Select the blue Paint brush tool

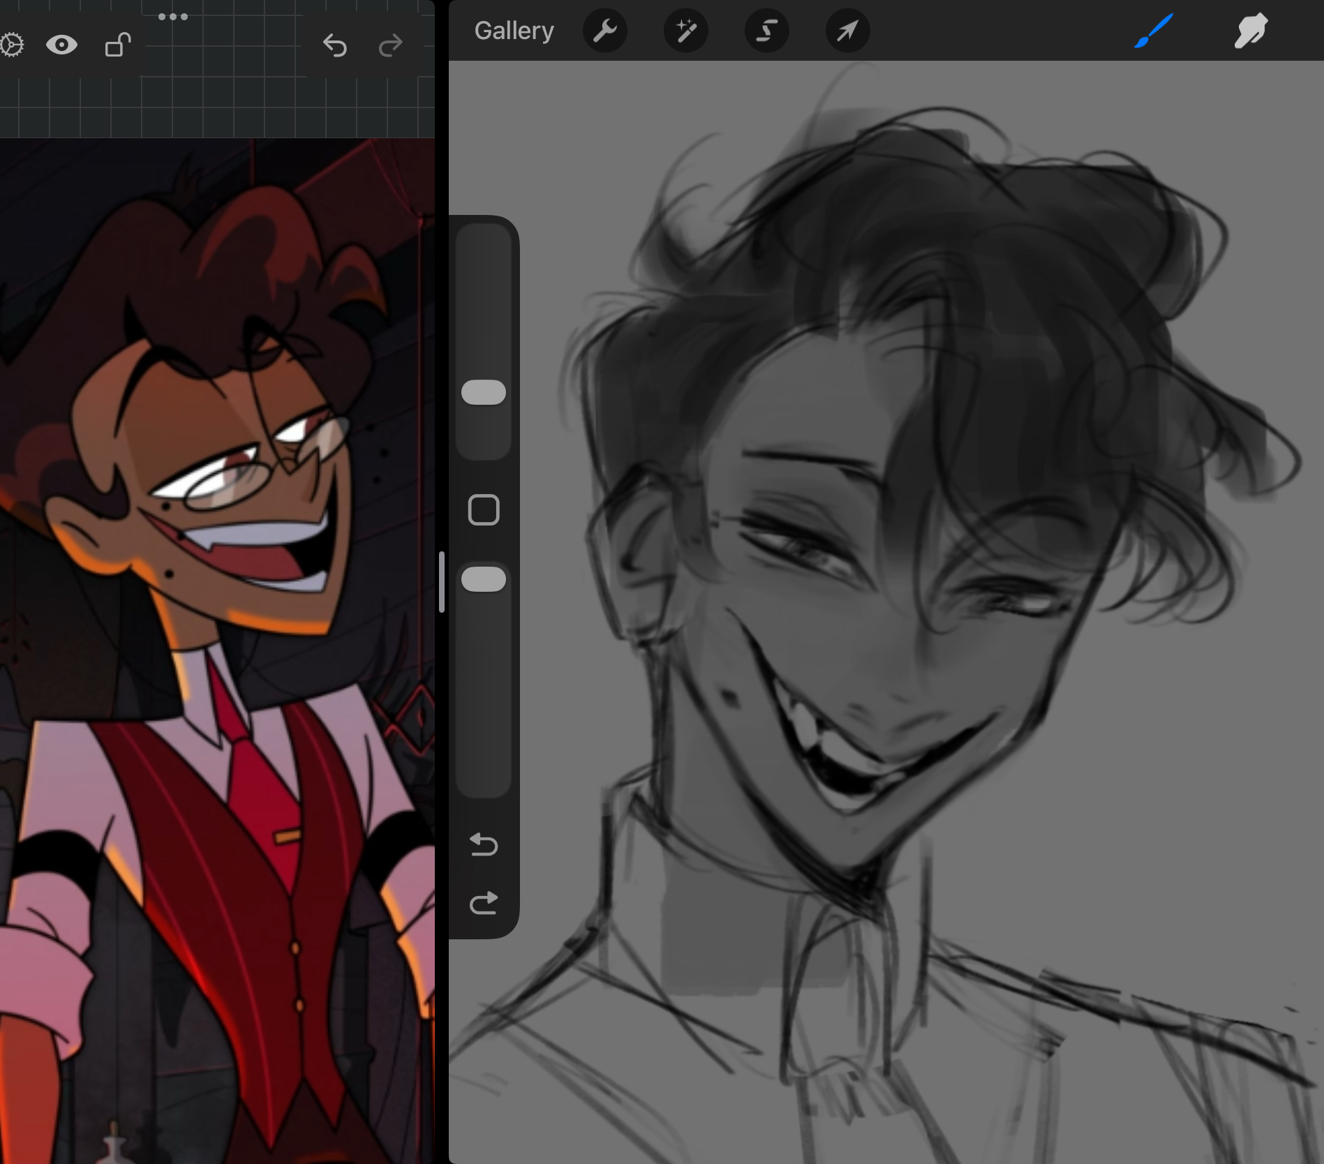[x=1153, y=31]
